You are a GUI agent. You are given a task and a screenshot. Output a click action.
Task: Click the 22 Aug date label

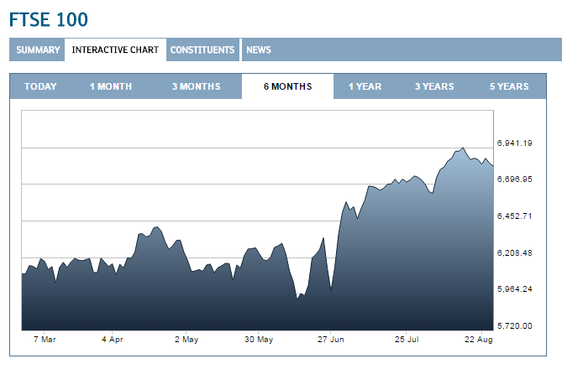pyautogui.click(x=479, y=340)
